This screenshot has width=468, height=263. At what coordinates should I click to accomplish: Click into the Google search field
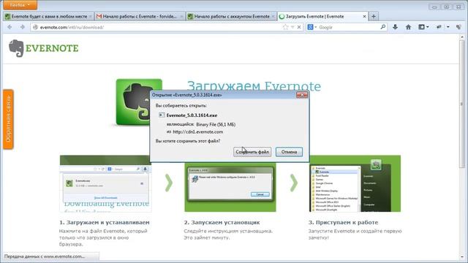pos(349,27)
